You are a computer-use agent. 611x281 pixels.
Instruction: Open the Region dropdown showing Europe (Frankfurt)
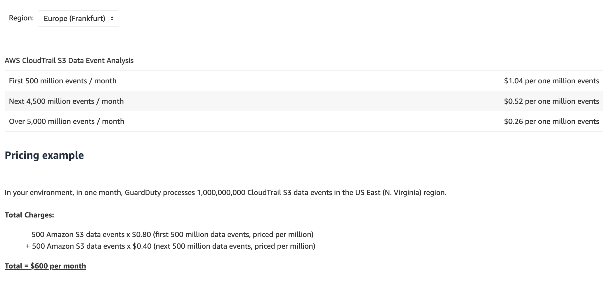[x=78, y=19]
